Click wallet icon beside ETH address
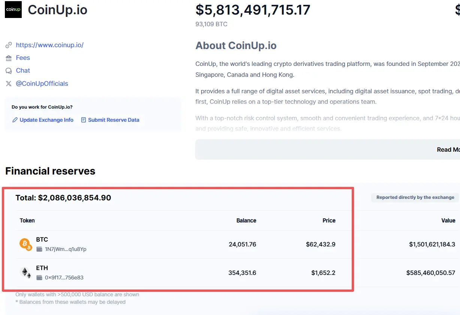Image resolution: width=460 pixels, height=315 pixels. tap(39, 278)
